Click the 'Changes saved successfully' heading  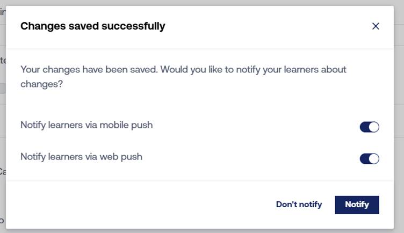click(92, 26)
